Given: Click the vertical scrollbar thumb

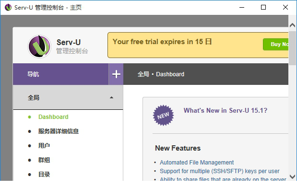Looking at the screenshot, I should [293, 48].
